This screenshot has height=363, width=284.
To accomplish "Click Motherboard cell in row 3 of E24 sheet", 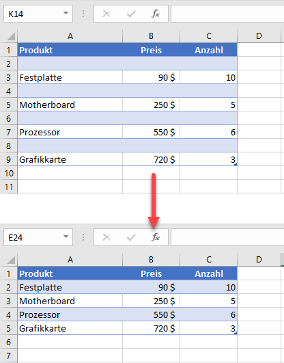I will point(70,301).
